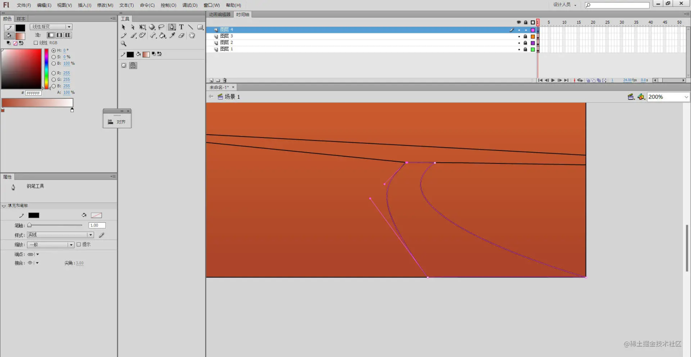Select the 3D Rotation tool

pyautogui.click(x=152, y=27)
